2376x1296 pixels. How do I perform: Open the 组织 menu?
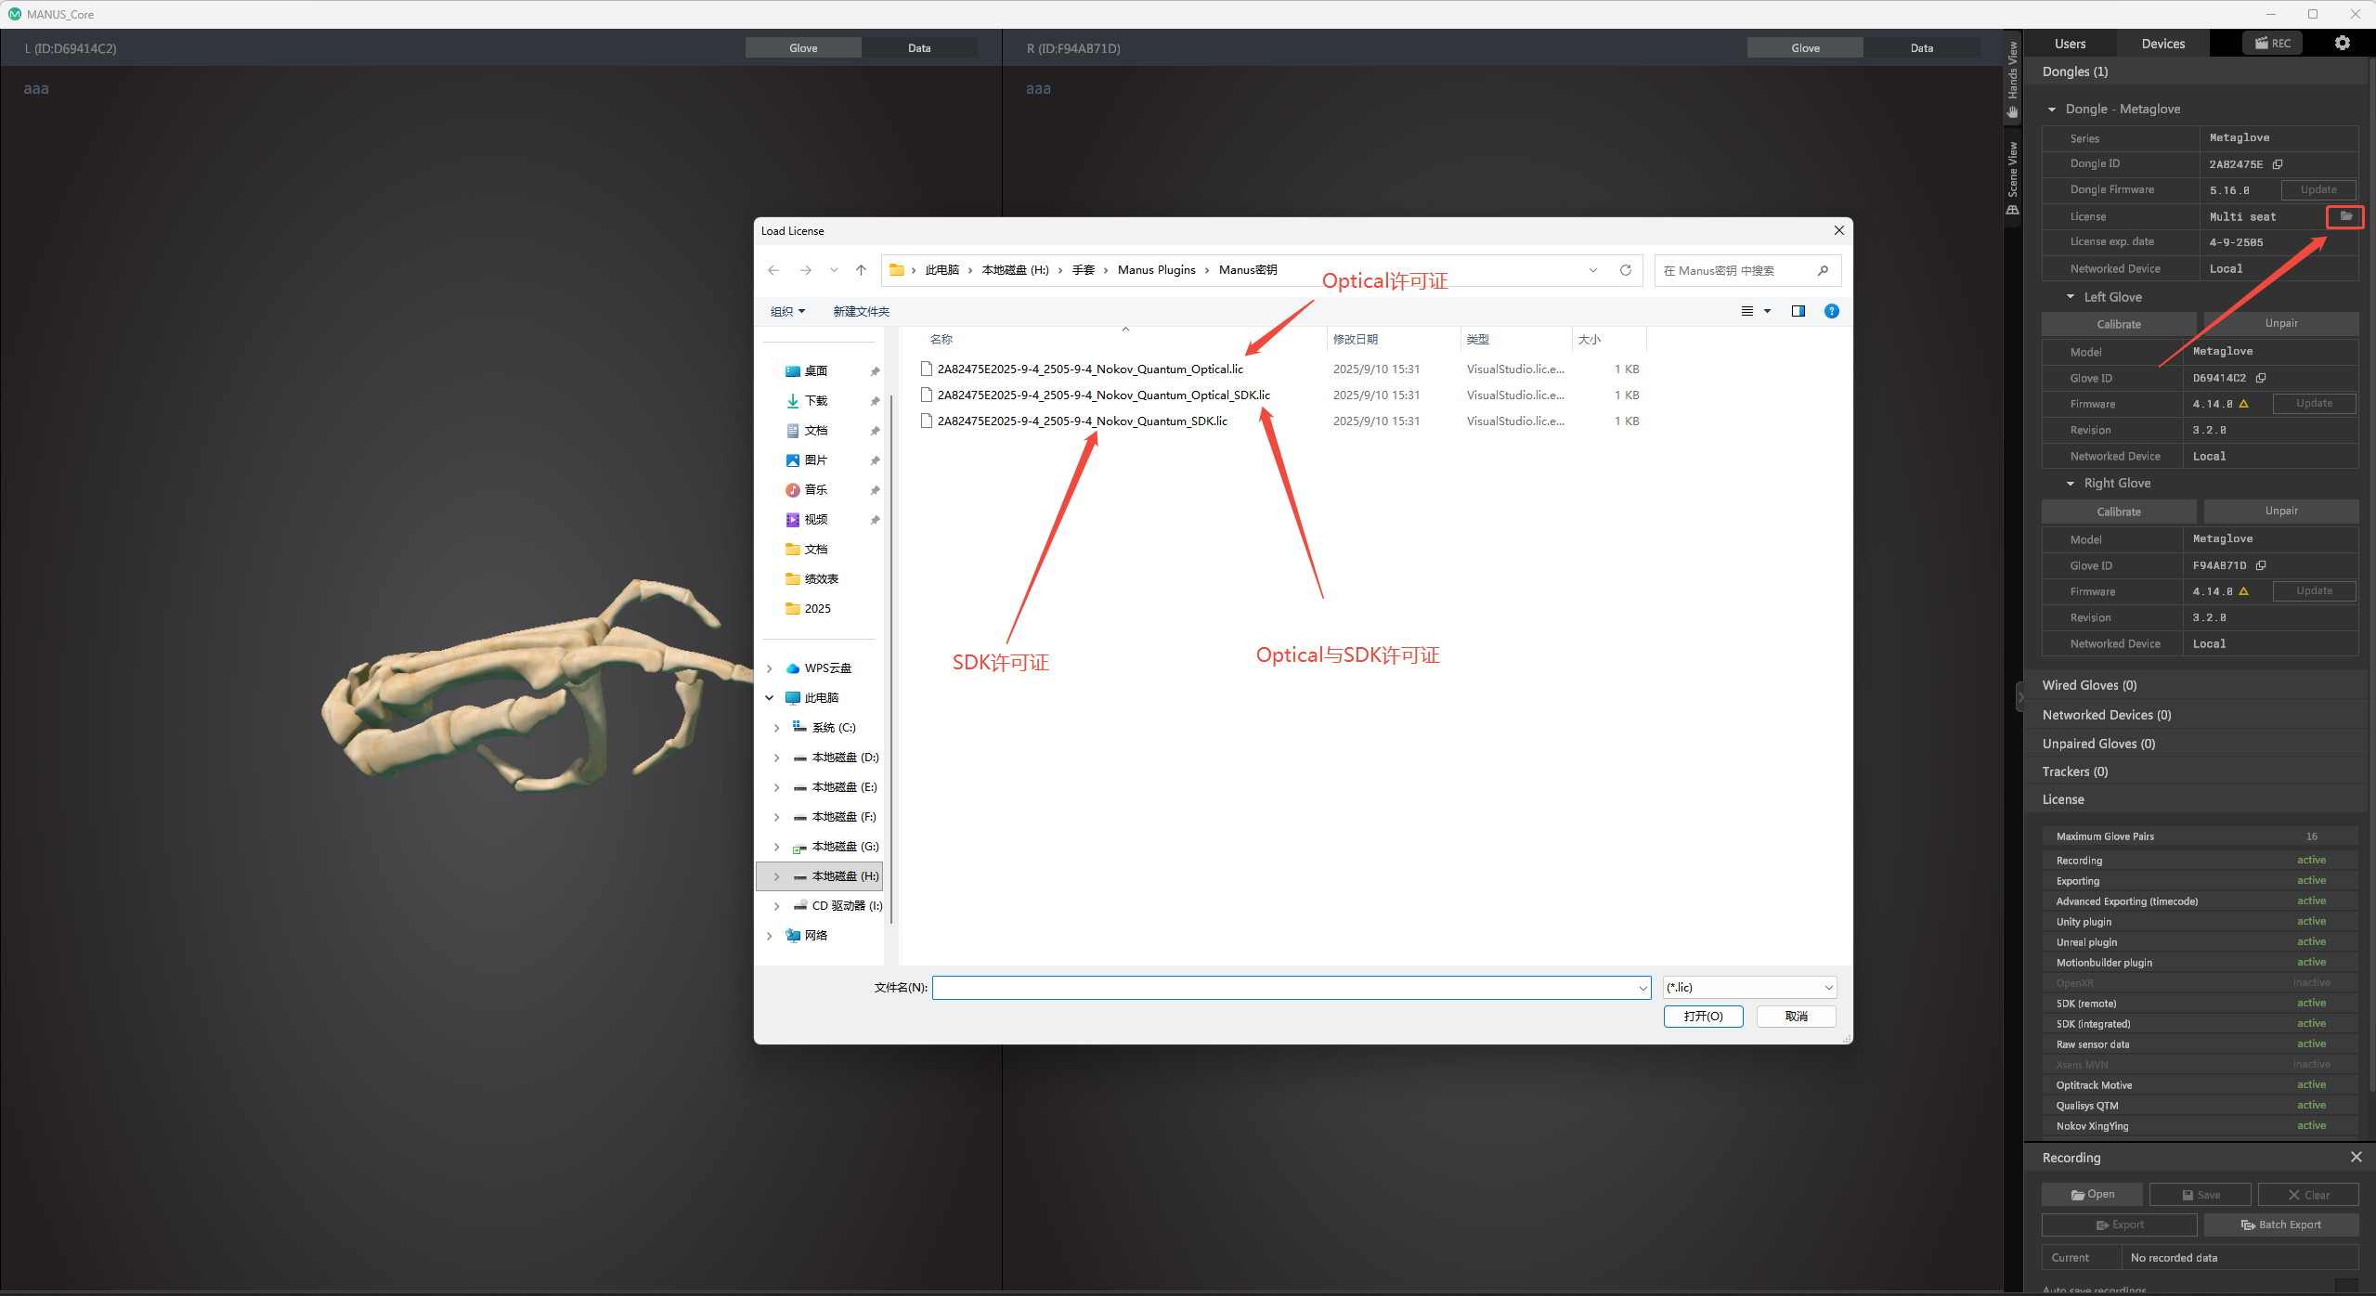point(787,312)
